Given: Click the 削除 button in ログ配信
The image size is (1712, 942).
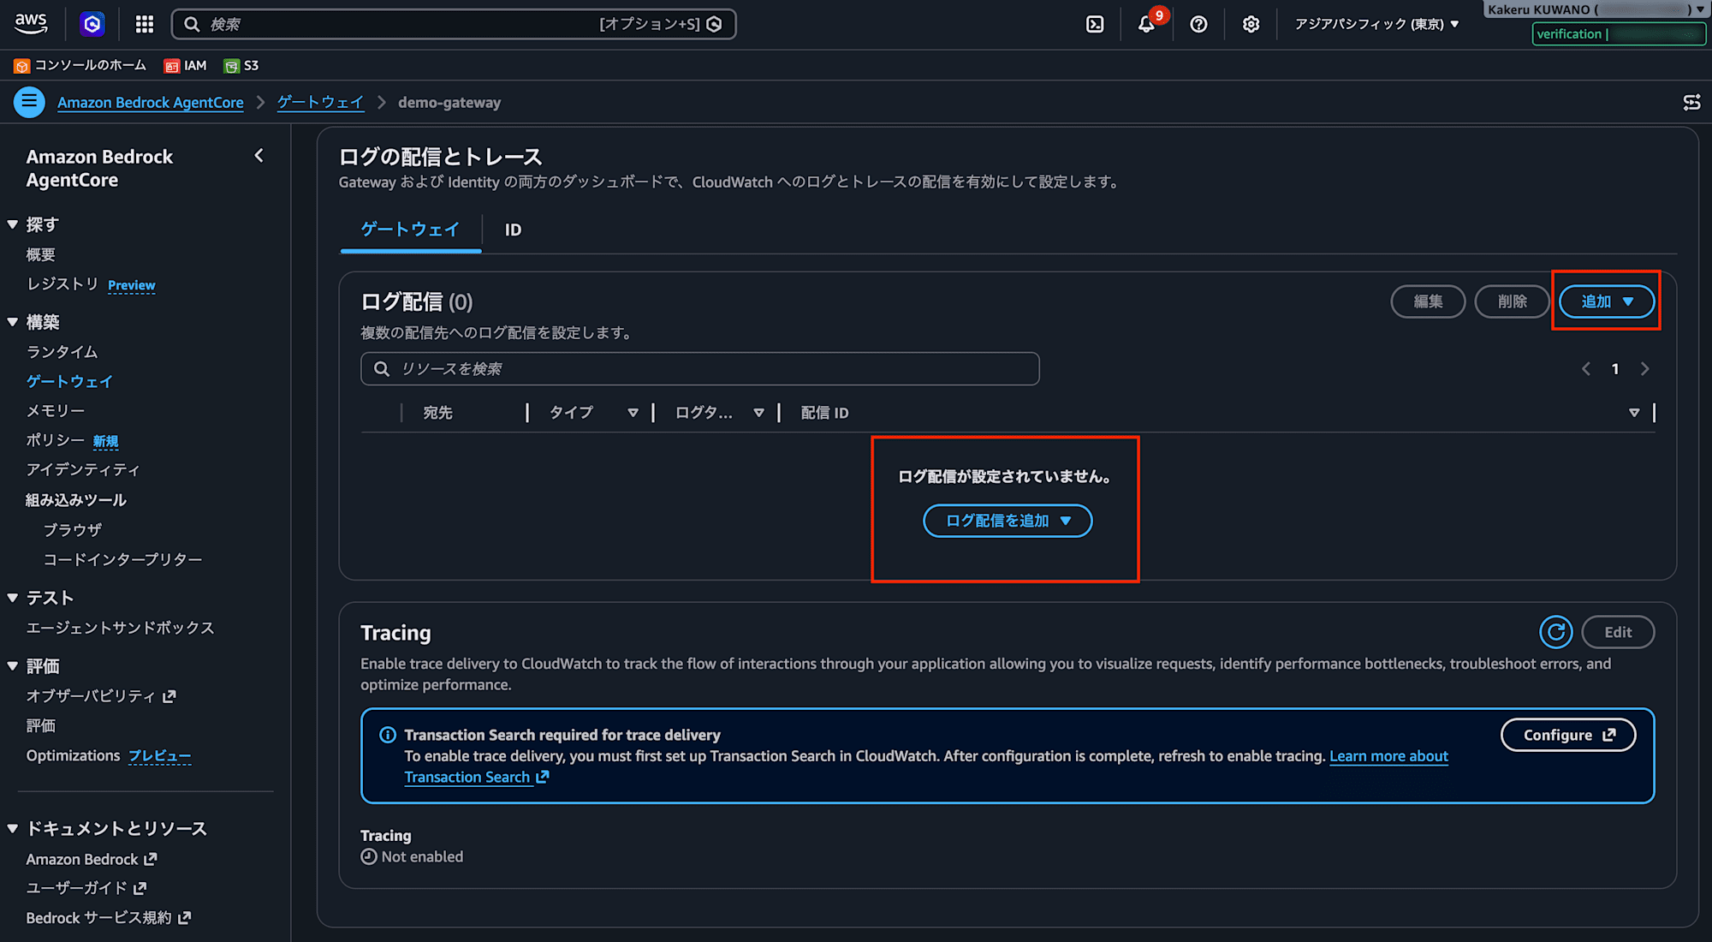Looking at the screenshot, I should (1513, 301).
